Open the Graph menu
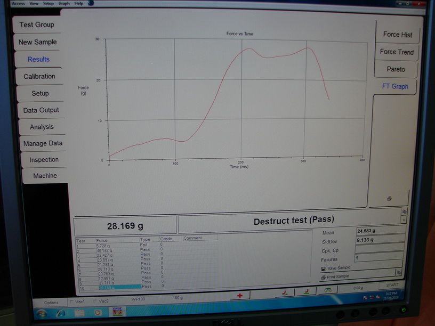The image size is (435, 326). pyautogui.click(x=64, y=3)
